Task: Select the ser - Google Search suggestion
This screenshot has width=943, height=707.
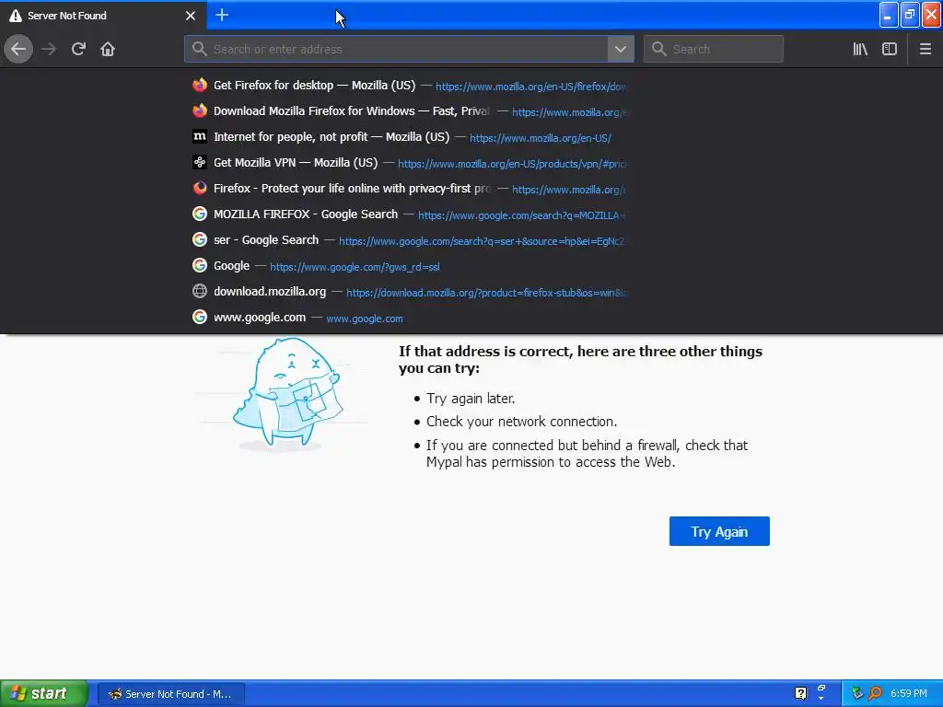Action: [x=409, y=240]
